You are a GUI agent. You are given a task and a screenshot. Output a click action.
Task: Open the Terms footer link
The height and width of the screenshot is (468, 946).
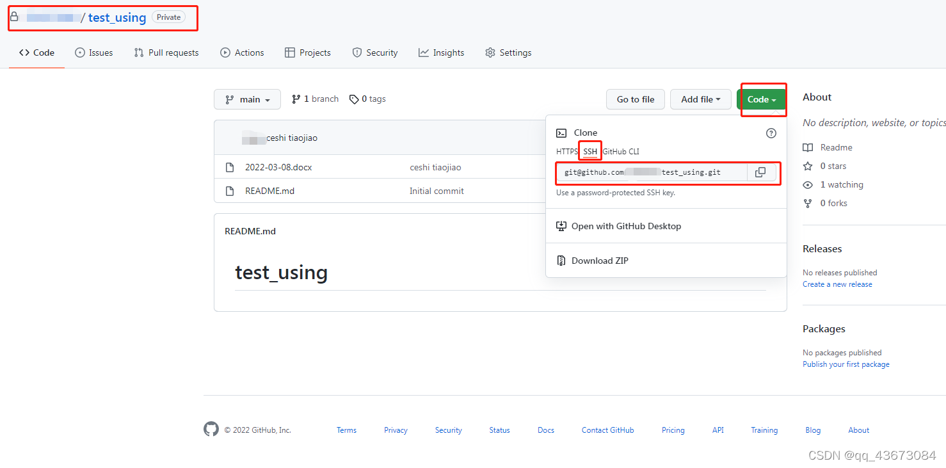[347, 430]
